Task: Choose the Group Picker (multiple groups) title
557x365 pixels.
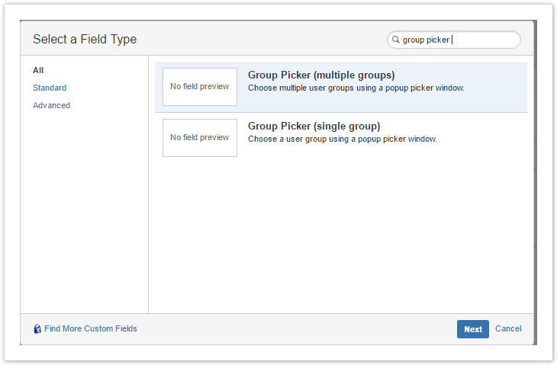Action: pos(321,75)
